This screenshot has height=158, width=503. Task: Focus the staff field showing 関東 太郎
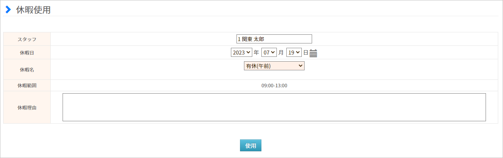[x=274, y=39]
